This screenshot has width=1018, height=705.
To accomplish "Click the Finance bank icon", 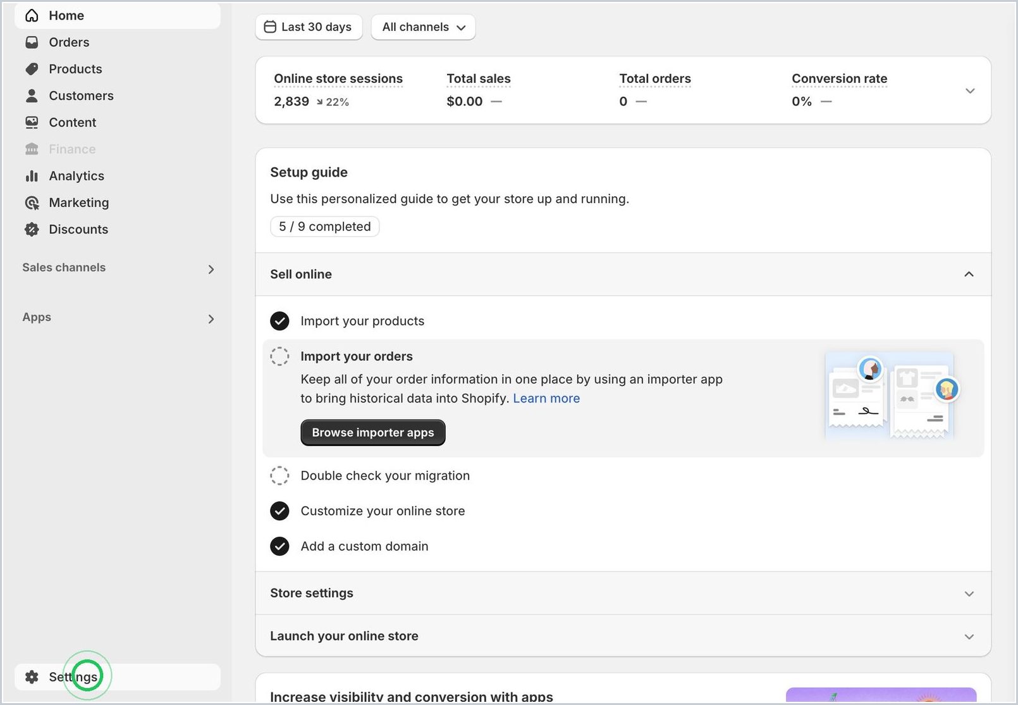I will tap(32, 149).
